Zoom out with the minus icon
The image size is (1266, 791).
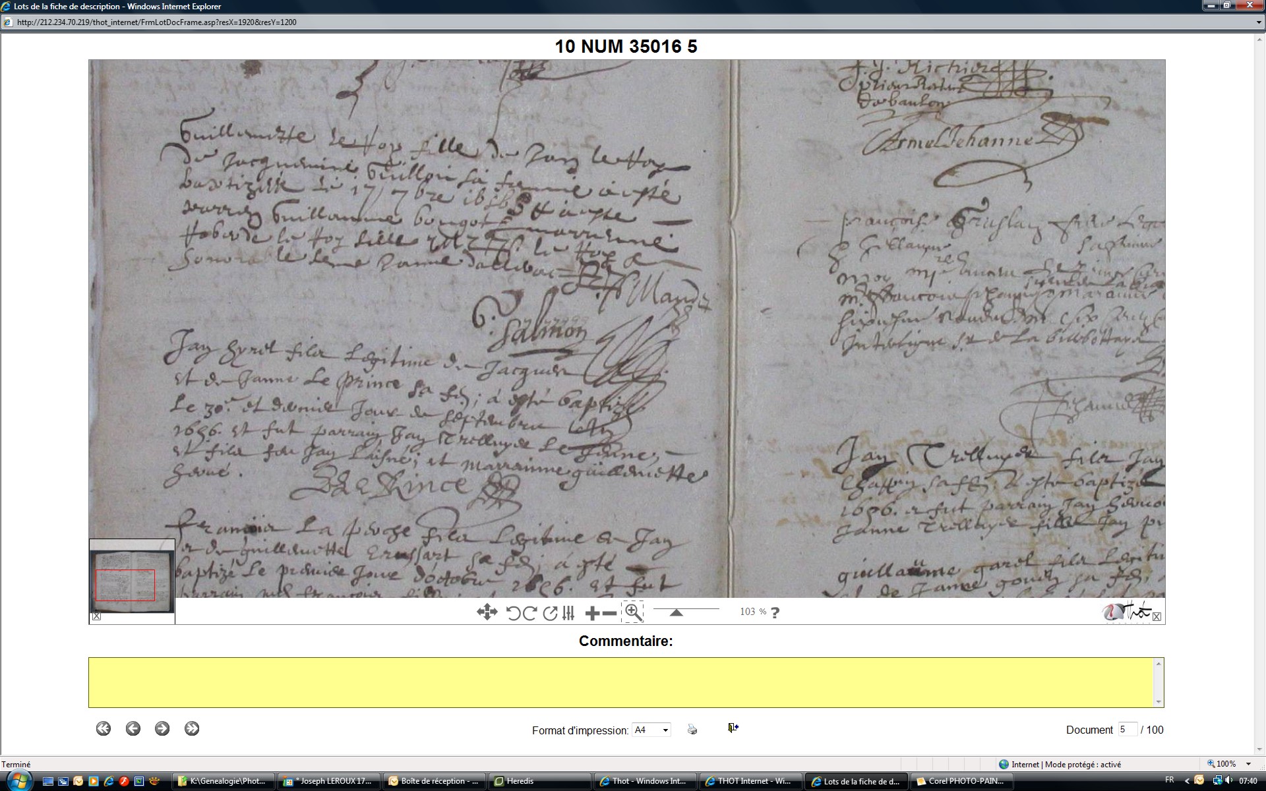click(x=610, y=613)
